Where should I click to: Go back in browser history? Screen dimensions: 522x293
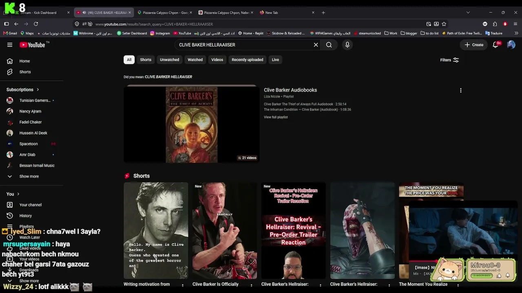pos(16,24)
